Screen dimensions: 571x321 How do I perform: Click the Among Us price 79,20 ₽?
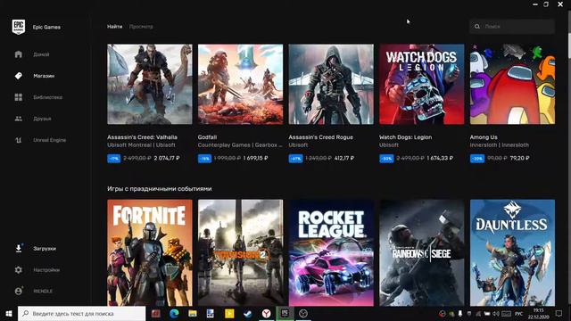coord(519,159)
